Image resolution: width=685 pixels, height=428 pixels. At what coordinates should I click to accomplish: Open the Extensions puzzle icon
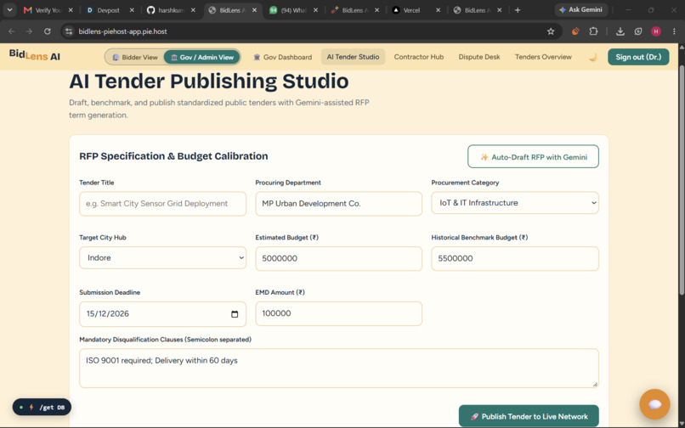593,31
